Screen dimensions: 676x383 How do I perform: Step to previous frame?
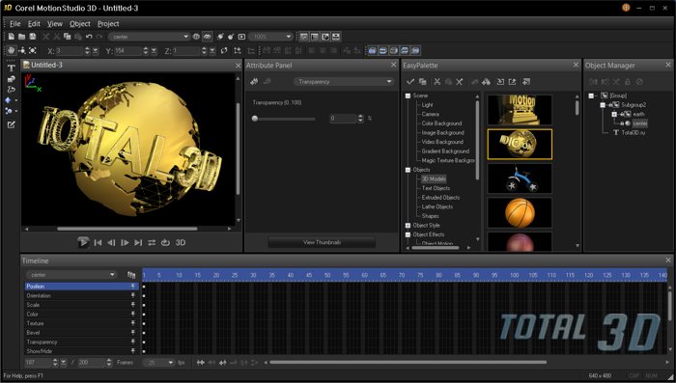click(x=111, y=242)
